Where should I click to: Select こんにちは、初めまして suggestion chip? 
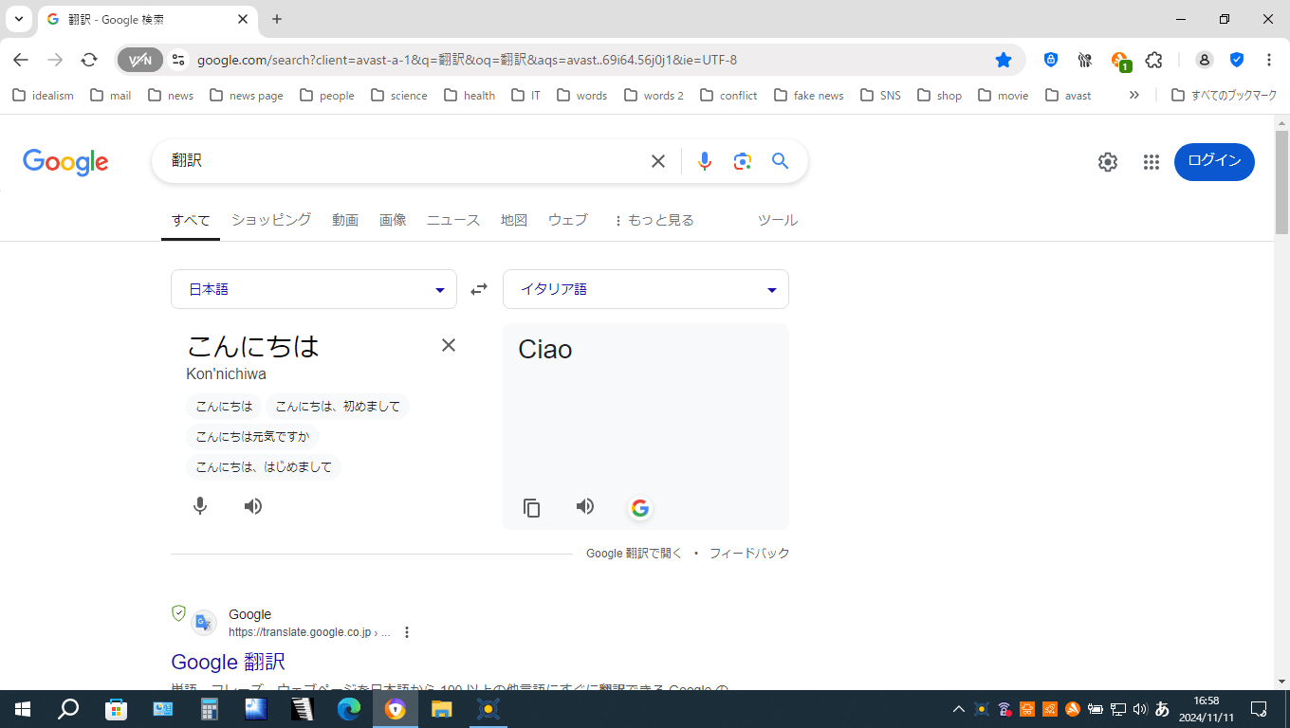click(338, 407)
